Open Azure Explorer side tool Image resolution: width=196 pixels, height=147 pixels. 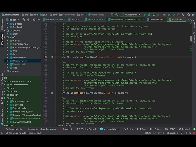pyautogui.click(x=2, y=116)
